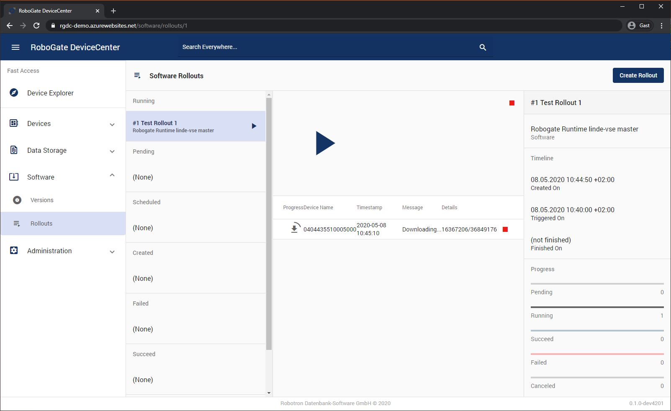The height and width of the screenshot is (411, 671).
Task: Open the hamburger navigation menu
Action: tap(15, 47)
